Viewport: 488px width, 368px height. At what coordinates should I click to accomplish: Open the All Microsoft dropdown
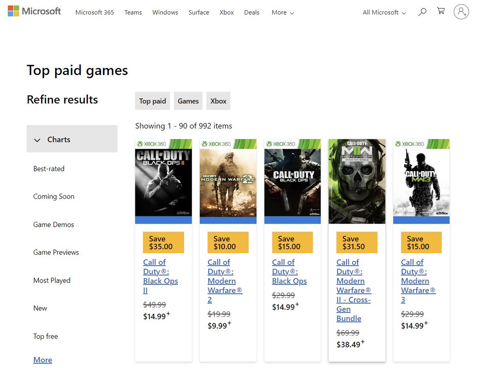tap(384, 13)
